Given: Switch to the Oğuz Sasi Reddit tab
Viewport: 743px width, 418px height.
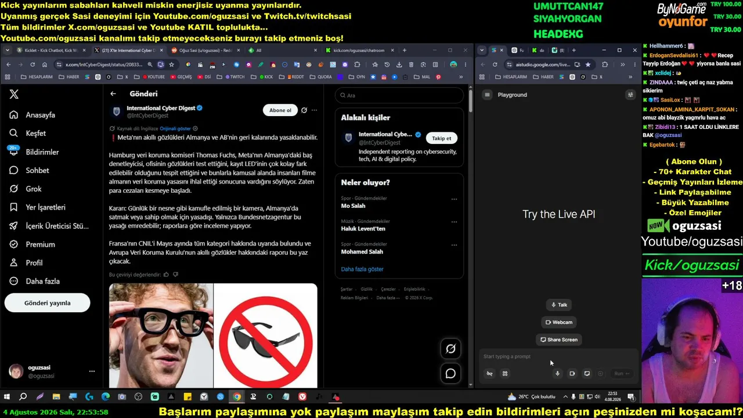Looking at the screenshot, I should (x=205, y=51).
